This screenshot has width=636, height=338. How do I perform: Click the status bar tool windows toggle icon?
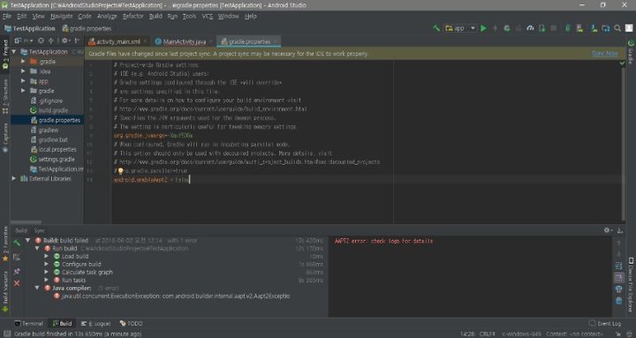click(x=7, y=334)
